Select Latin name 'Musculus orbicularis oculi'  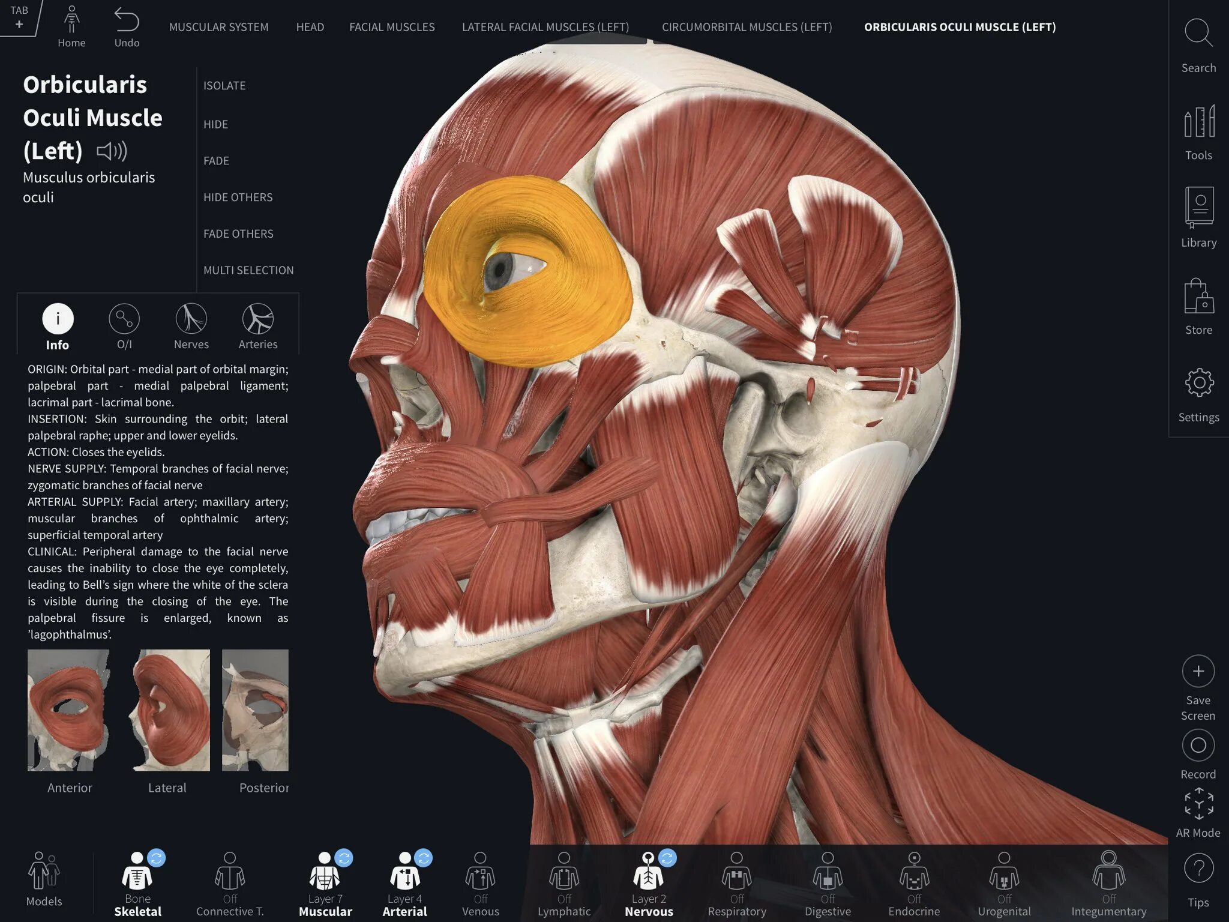coord(89,187)
